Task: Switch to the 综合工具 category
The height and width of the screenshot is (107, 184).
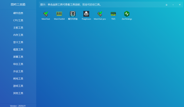Action: pos(18,64)
